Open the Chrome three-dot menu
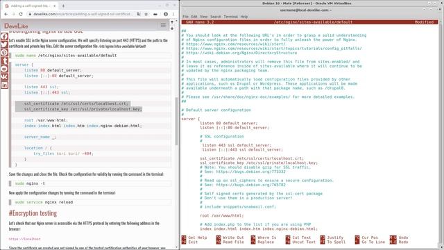This screenshot has width=444, height=250. pyautogui.click(x=173, y=14)
